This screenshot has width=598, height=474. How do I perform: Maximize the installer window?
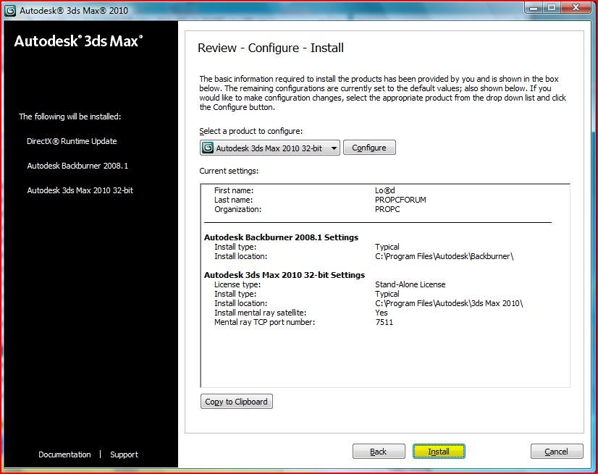coord(552,8)
